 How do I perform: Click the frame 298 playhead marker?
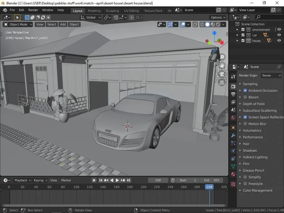tap(209, 187)
